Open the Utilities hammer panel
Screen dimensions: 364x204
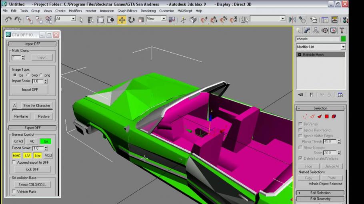(342, 30)
